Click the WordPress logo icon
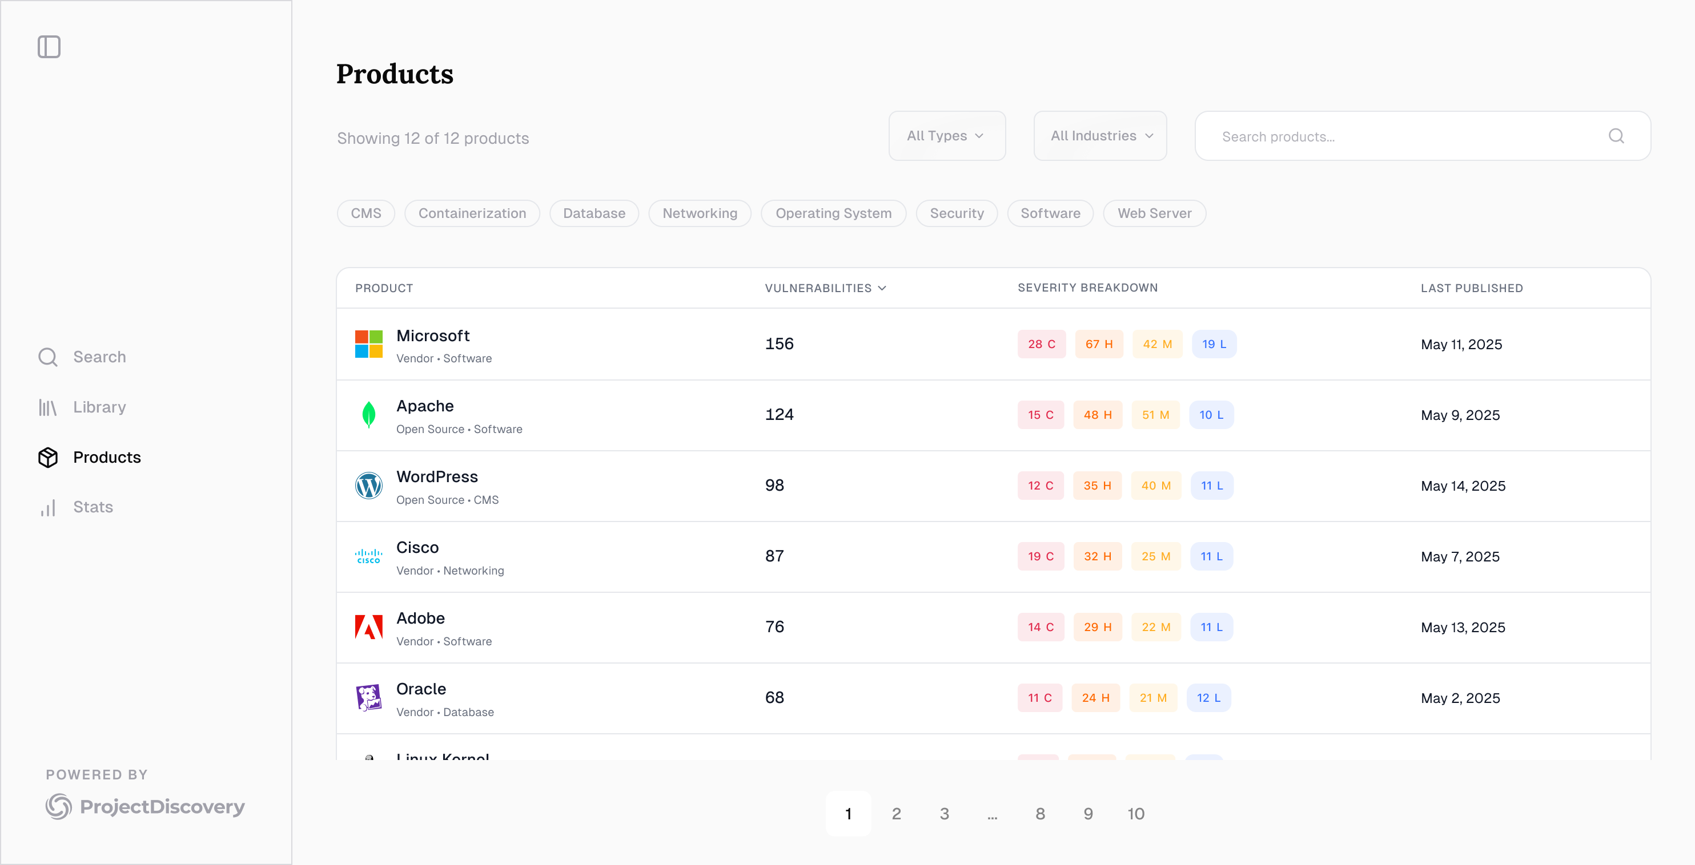1695x865 pixels. tap(368, 486)
